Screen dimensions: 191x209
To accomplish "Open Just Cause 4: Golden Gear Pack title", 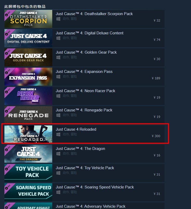I will (x=86, y=52).
